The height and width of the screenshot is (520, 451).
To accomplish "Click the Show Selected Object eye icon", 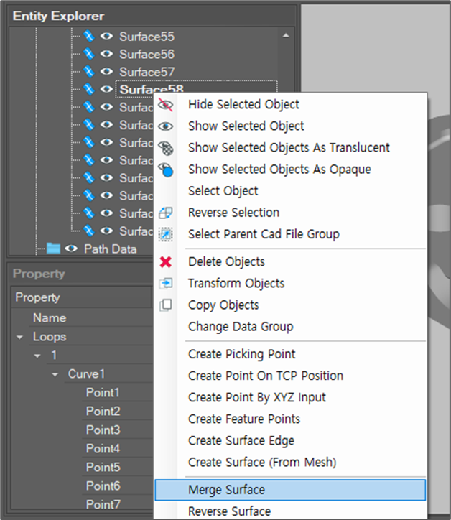I will coord(166,126).
